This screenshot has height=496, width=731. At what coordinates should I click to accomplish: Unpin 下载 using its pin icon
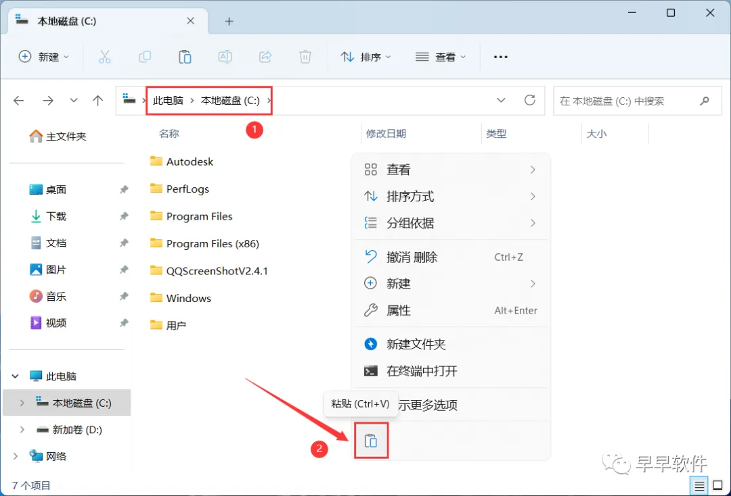pyautogui.click(x=124, y=216)
